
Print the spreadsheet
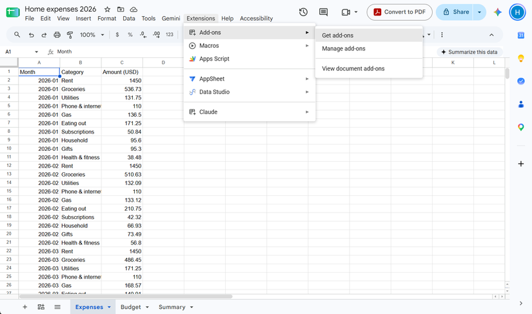click(x=57, y=35)
